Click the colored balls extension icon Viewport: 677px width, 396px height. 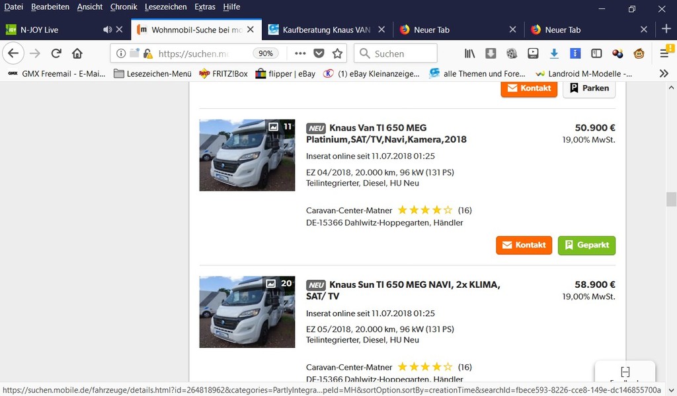pyautogui.click(x=617, y=53)
